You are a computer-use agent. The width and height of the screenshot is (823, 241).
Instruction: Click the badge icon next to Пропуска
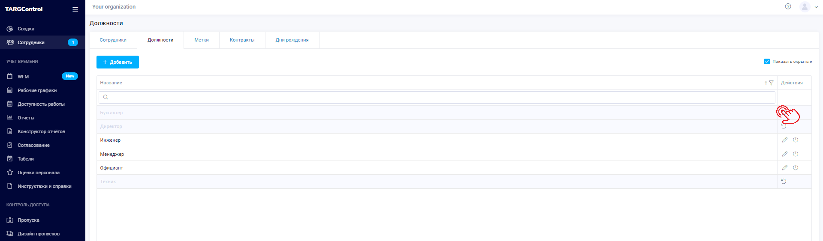click(x=10, y=220)
